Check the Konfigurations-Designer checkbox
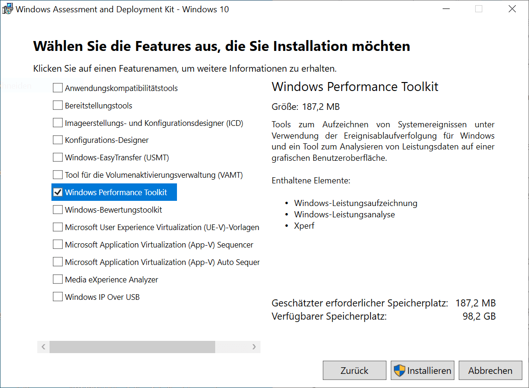529x388 pixels. coord(58,140)
